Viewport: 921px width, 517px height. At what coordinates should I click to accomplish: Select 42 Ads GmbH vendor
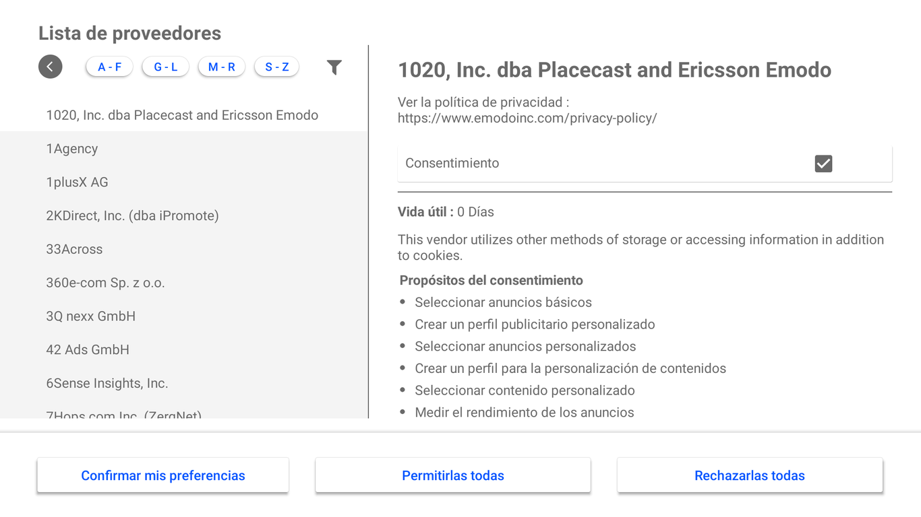pos(88,350)
